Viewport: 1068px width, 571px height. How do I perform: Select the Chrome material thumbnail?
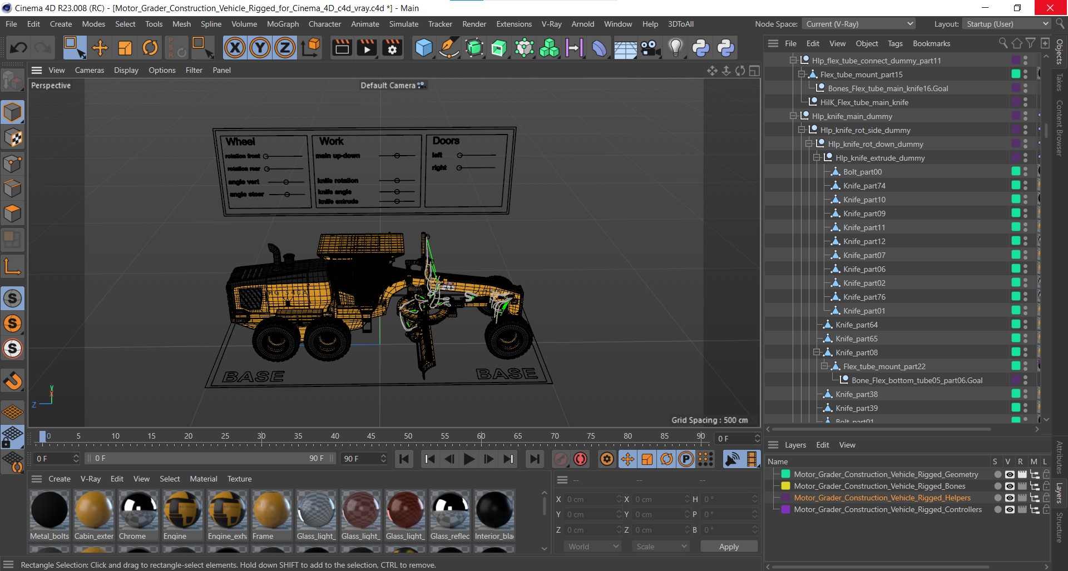pyautogui.click(x=138, y=510)
